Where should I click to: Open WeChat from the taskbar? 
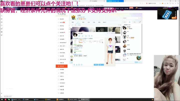tap(9, 99)
